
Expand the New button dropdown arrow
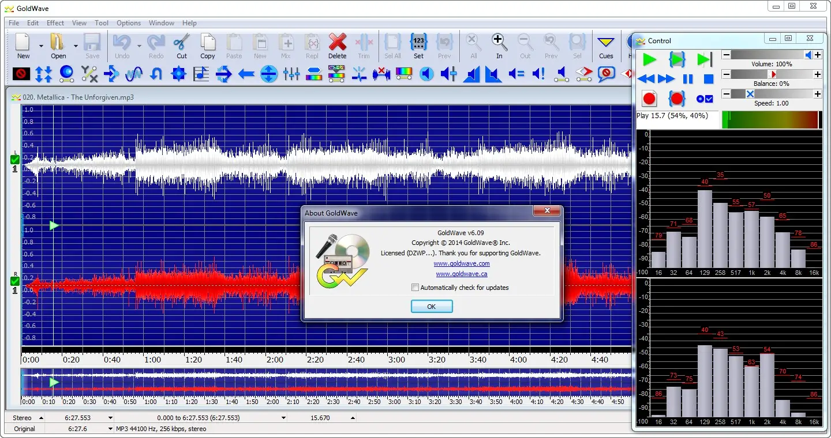coord(41,46)
